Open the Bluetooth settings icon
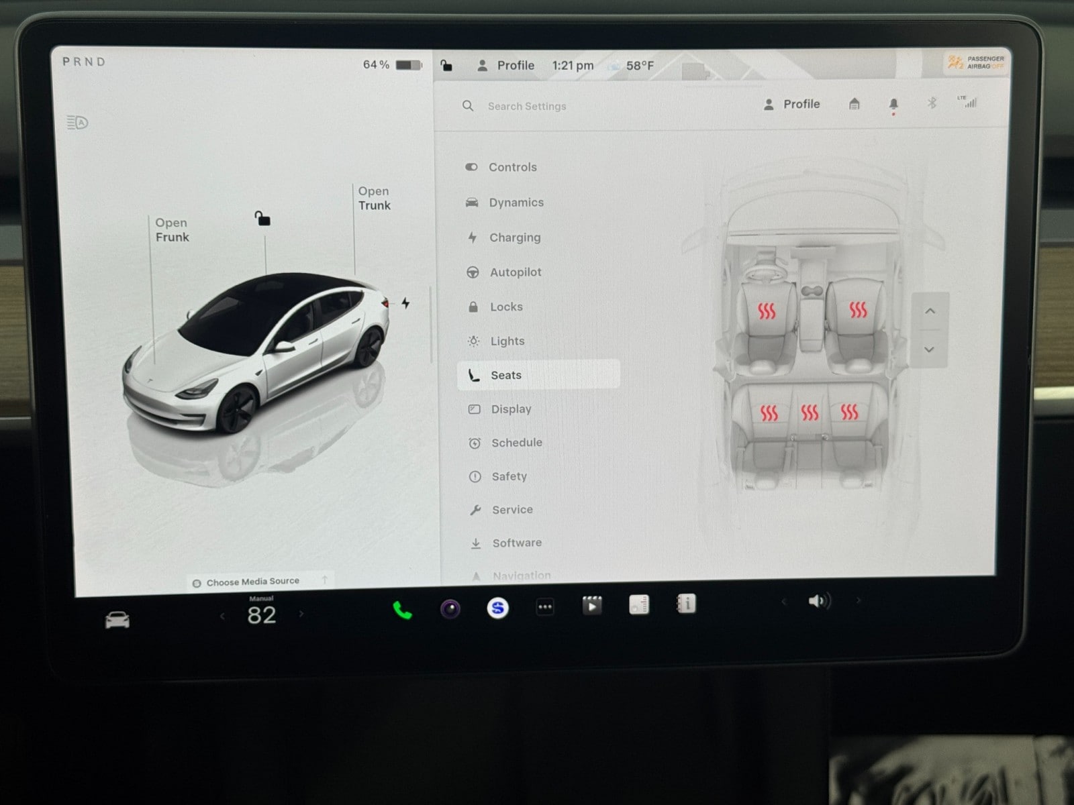Screen dimensions: 1074x805 932,103
